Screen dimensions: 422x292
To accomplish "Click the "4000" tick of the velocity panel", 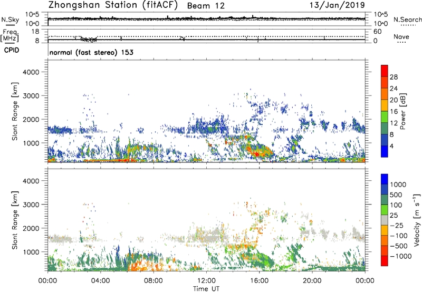I will (x=31, y=181).
